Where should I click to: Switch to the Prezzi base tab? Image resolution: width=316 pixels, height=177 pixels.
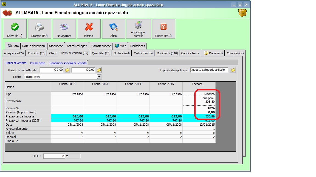click(x=38, y=63)
